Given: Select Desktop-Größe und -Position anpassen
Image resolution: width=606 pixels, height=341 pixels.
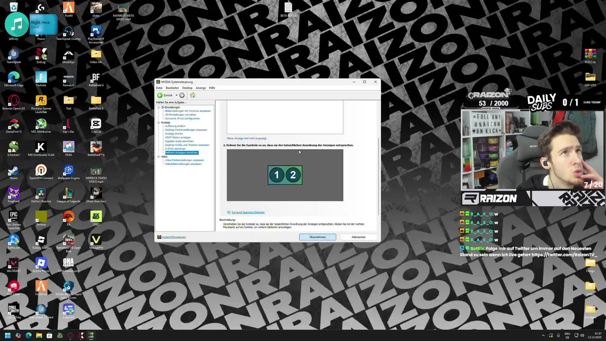Looking at the screenshot, I should 187,145.
